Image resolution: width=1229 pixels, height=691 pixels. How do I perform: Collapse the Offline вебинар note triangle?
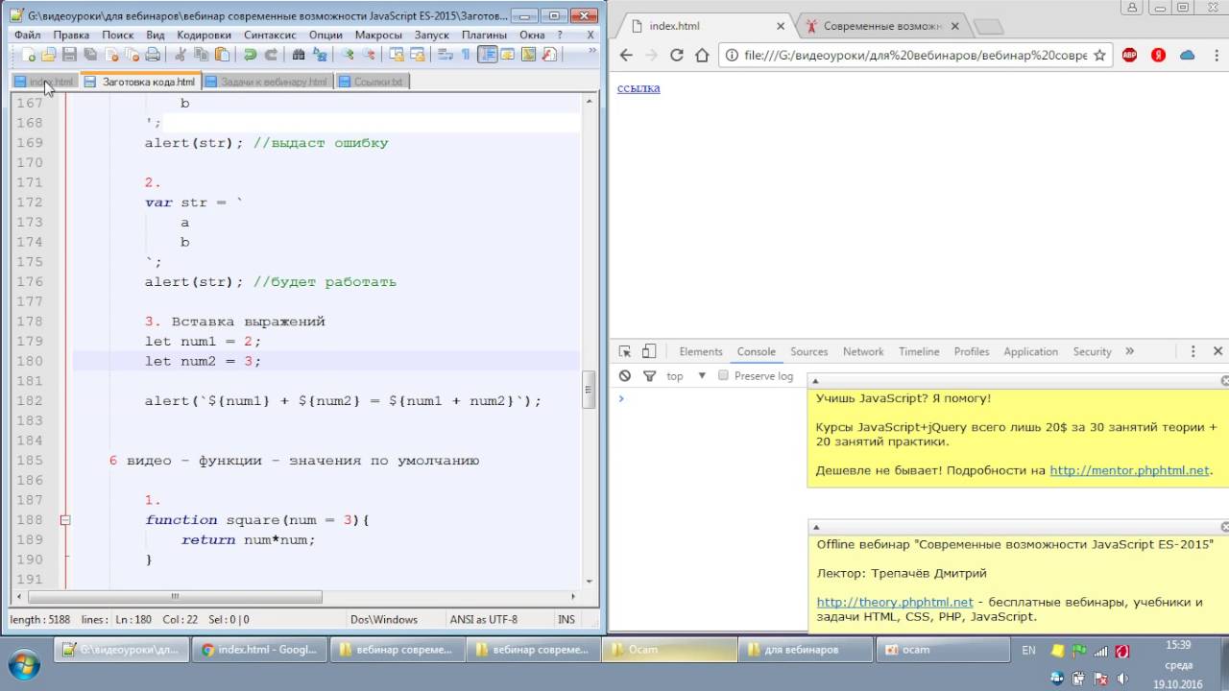(x=815, y=526)
